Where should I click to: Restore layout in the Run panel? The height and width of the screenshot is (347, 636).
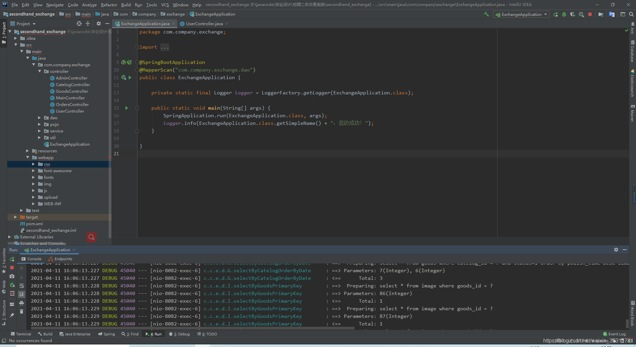[12, 304]
